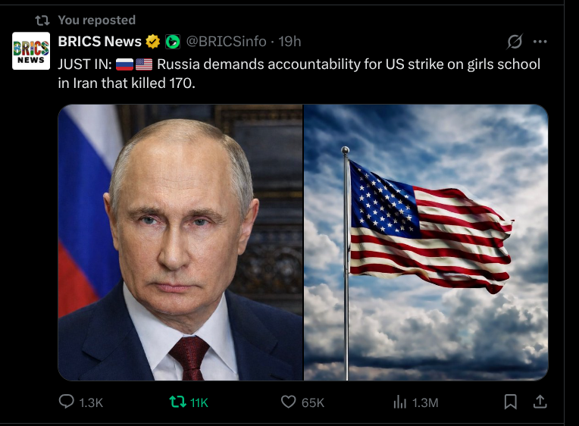Open the left portrait photo
The height and width of the screenshot is (426, 579).
click(x=180, y=242)
